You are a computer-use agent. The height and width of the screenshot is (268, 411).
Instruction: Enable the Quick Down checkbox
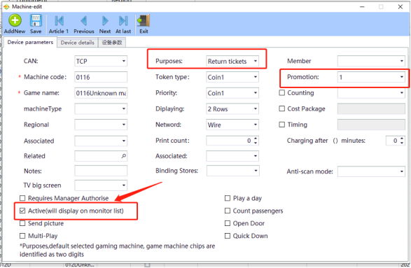click(x=228, y=236)
